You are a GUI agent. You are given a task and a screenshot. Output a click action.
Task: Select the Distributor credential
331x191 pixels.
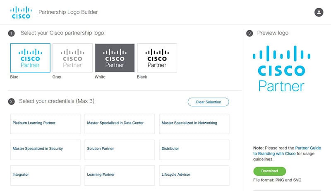tap(194, 150)
